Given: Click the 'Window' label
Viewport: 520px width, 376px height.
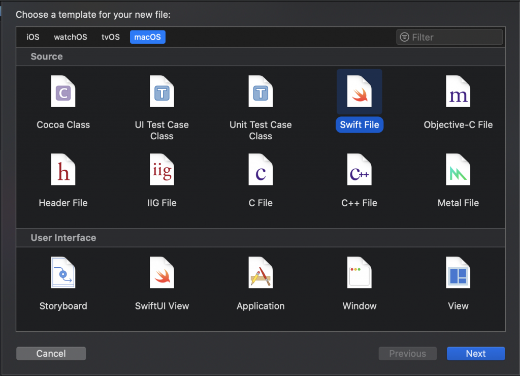Looking at the screenshot, I should point(360,306).
